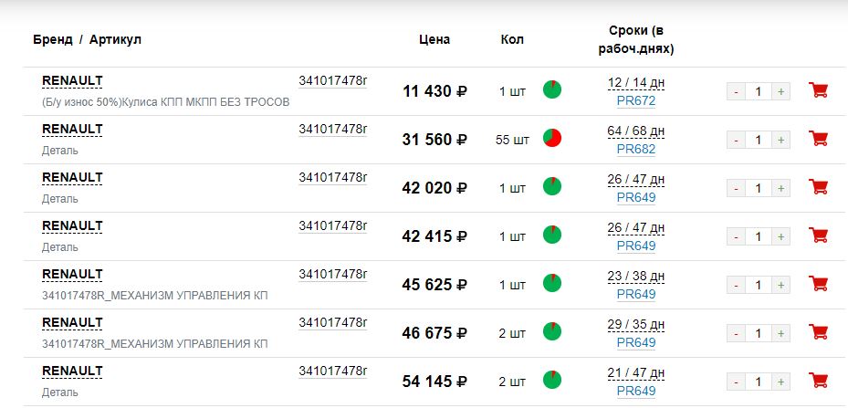Open the PR672 supplier link

point(636,100)
